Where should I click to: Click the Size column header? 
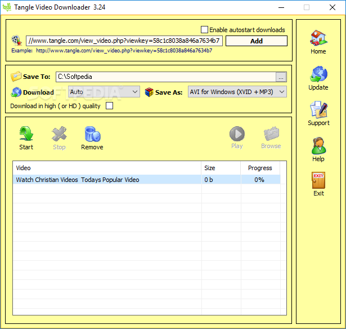[221, 168]
